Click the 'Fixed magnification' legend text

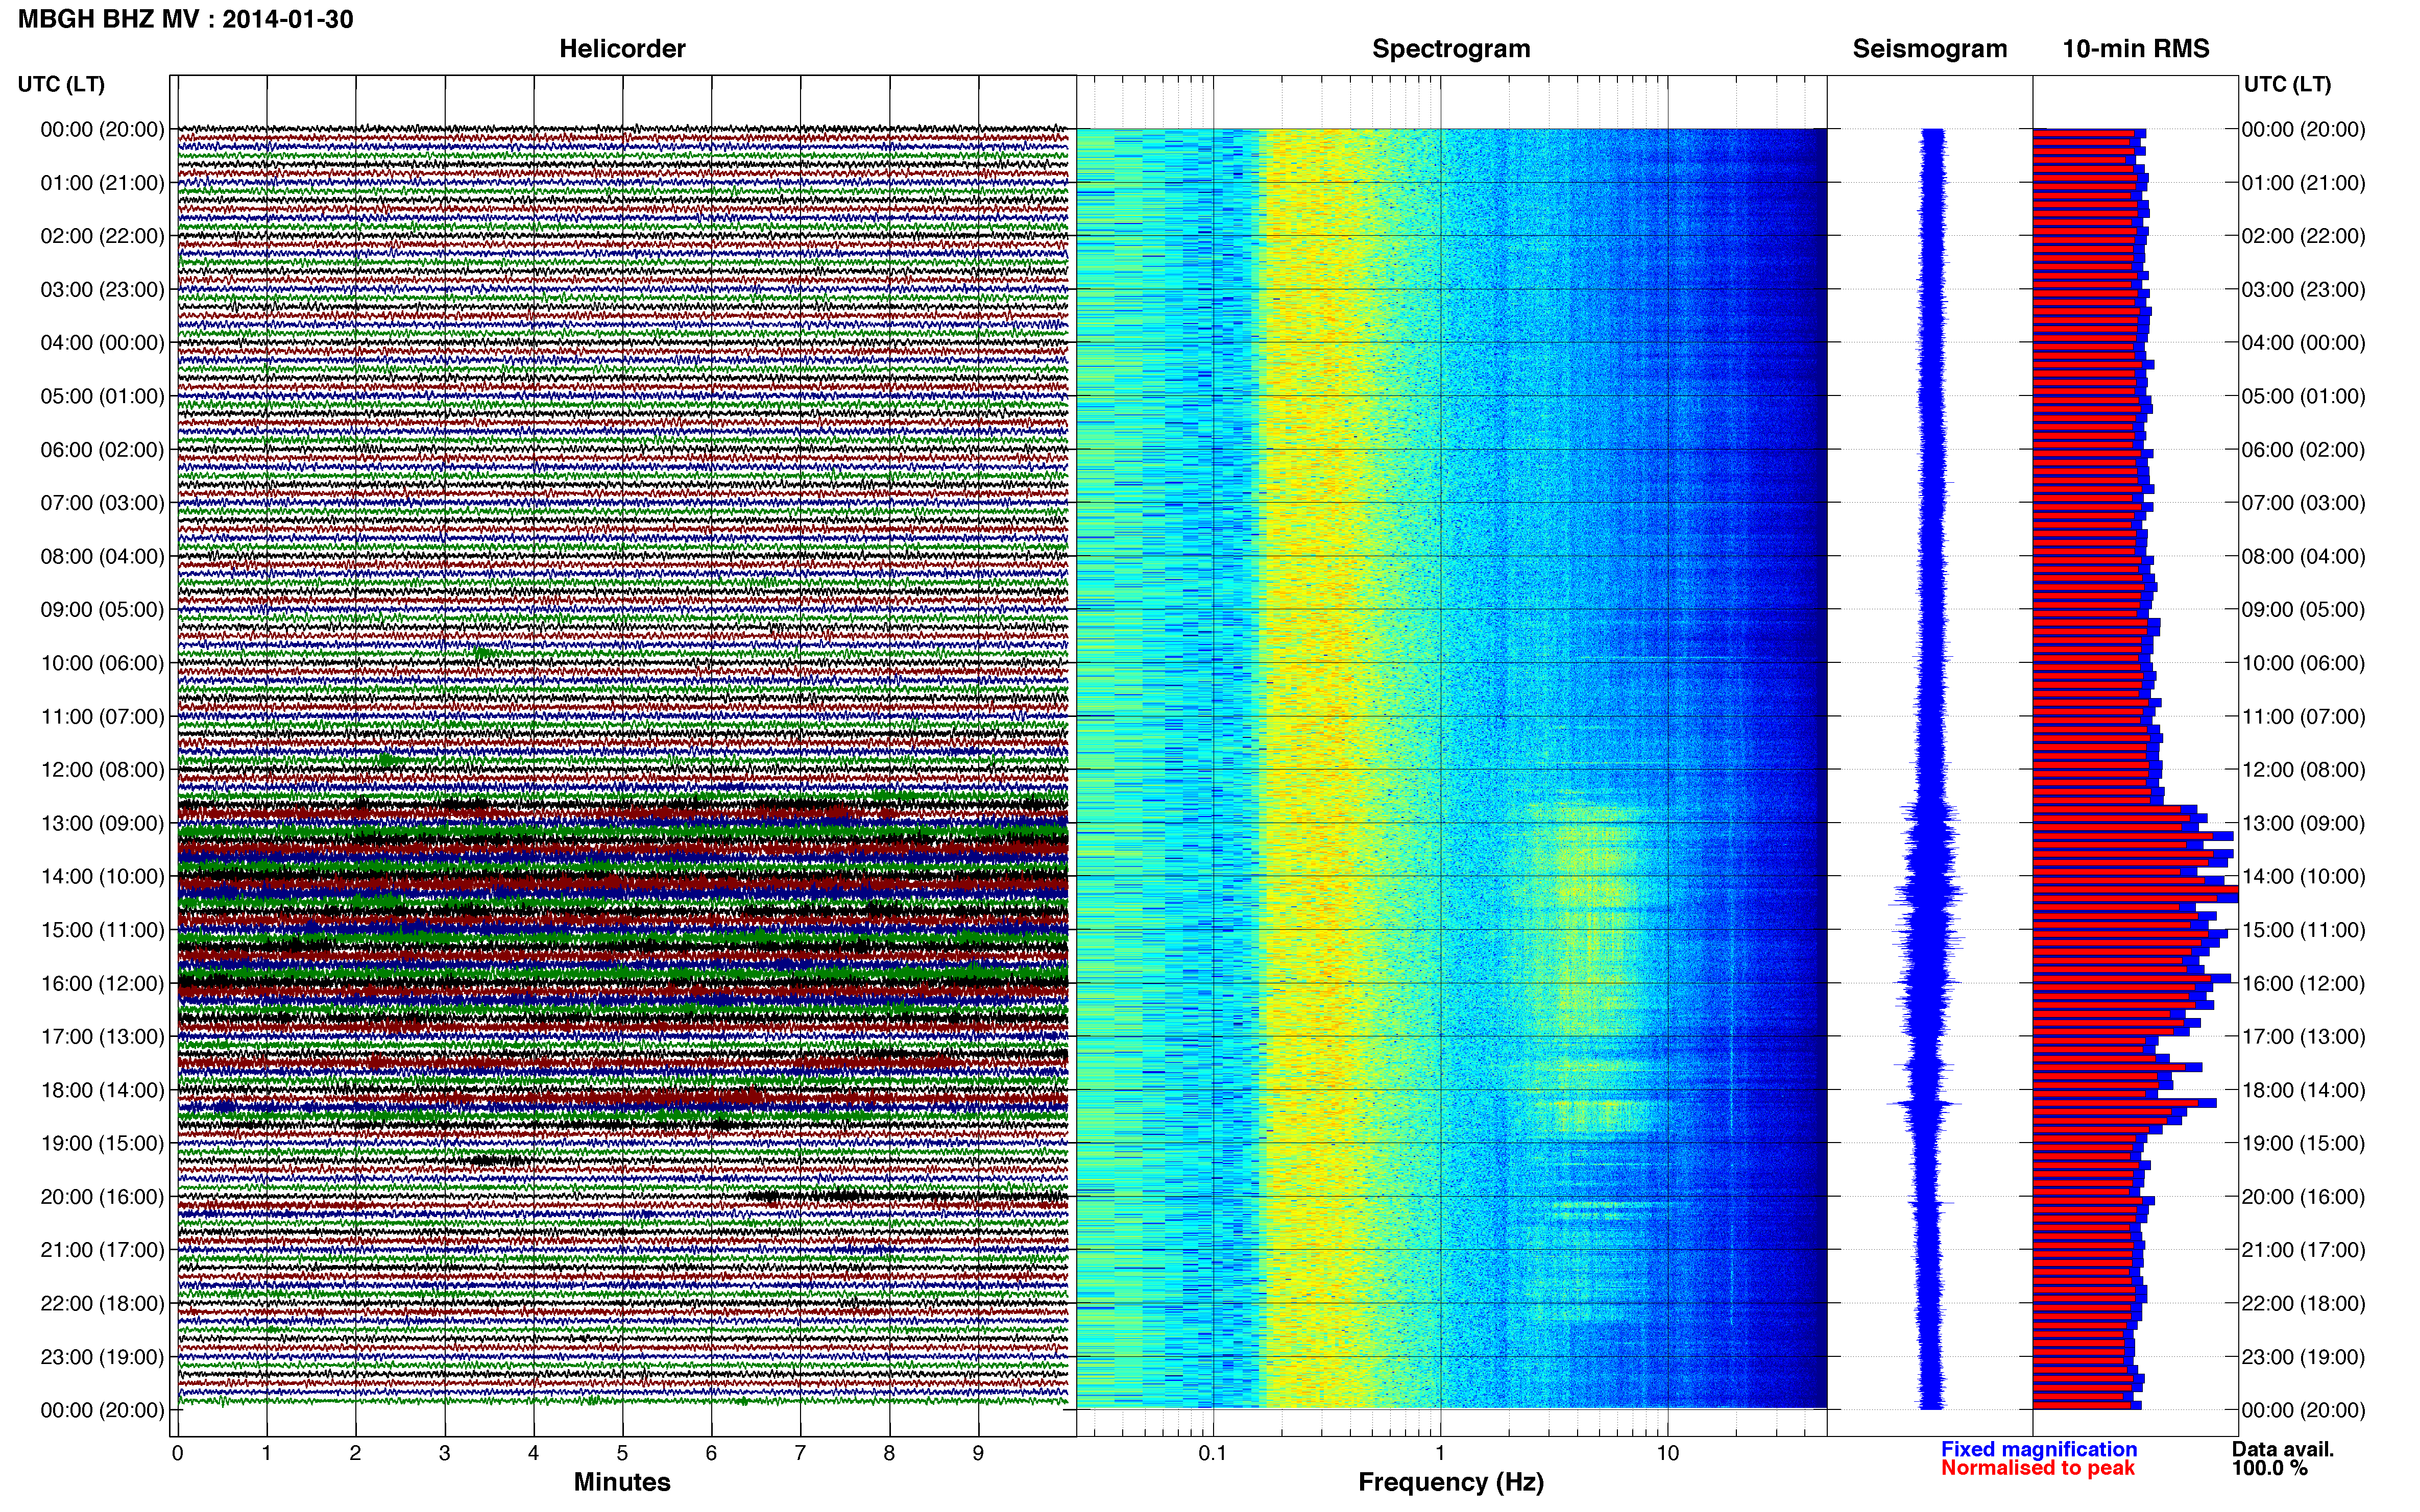pyautogui.click(x=2039, y=1449)
